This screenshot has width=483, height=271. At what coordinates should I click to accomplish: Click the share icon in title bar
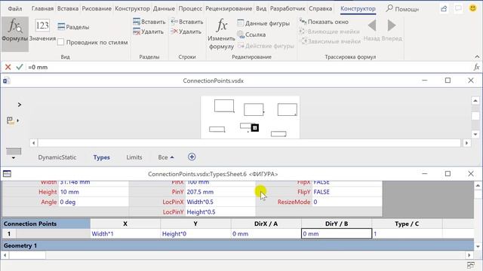click(444, 8)
